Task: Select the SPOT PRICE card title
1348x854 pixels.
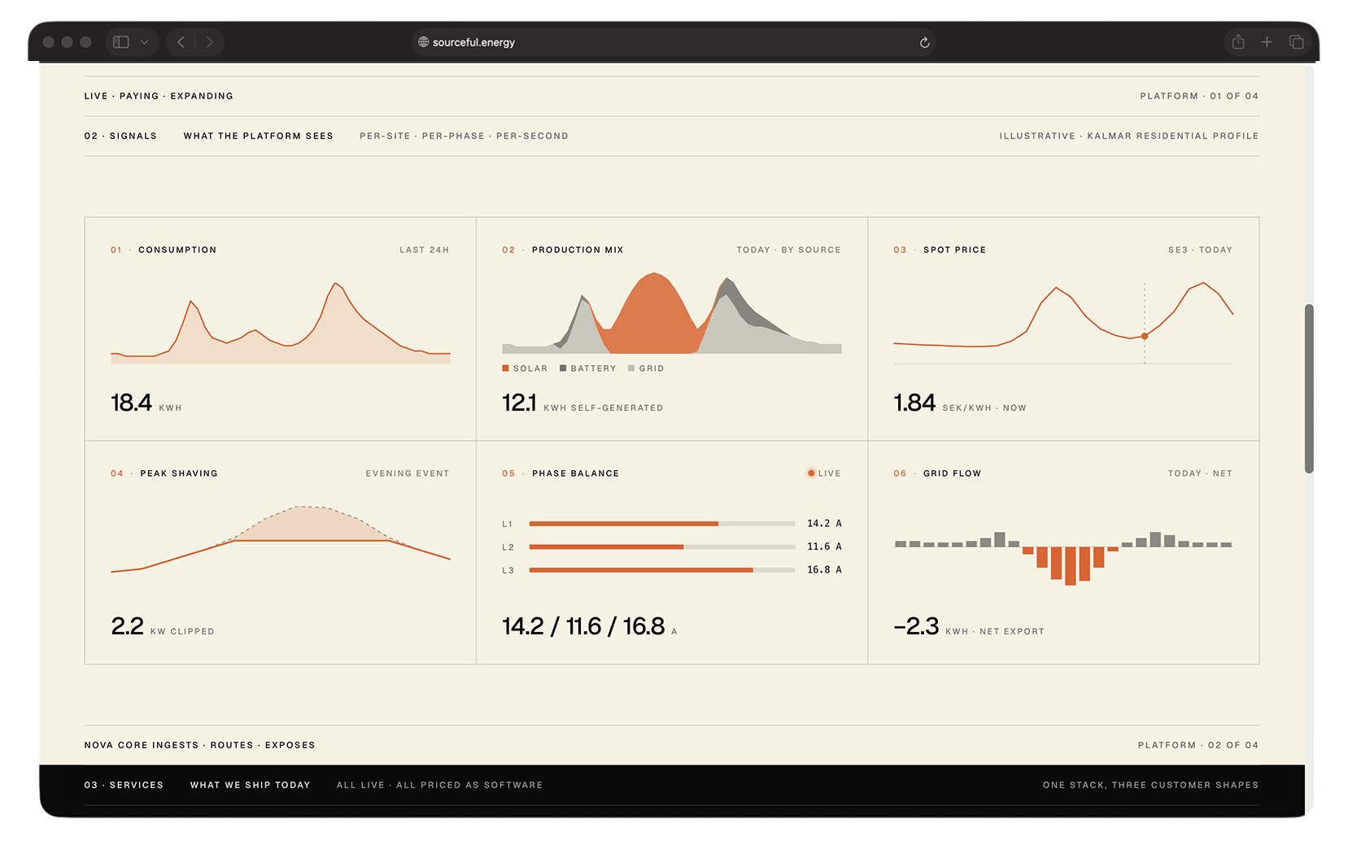Action: click(955, 250)
